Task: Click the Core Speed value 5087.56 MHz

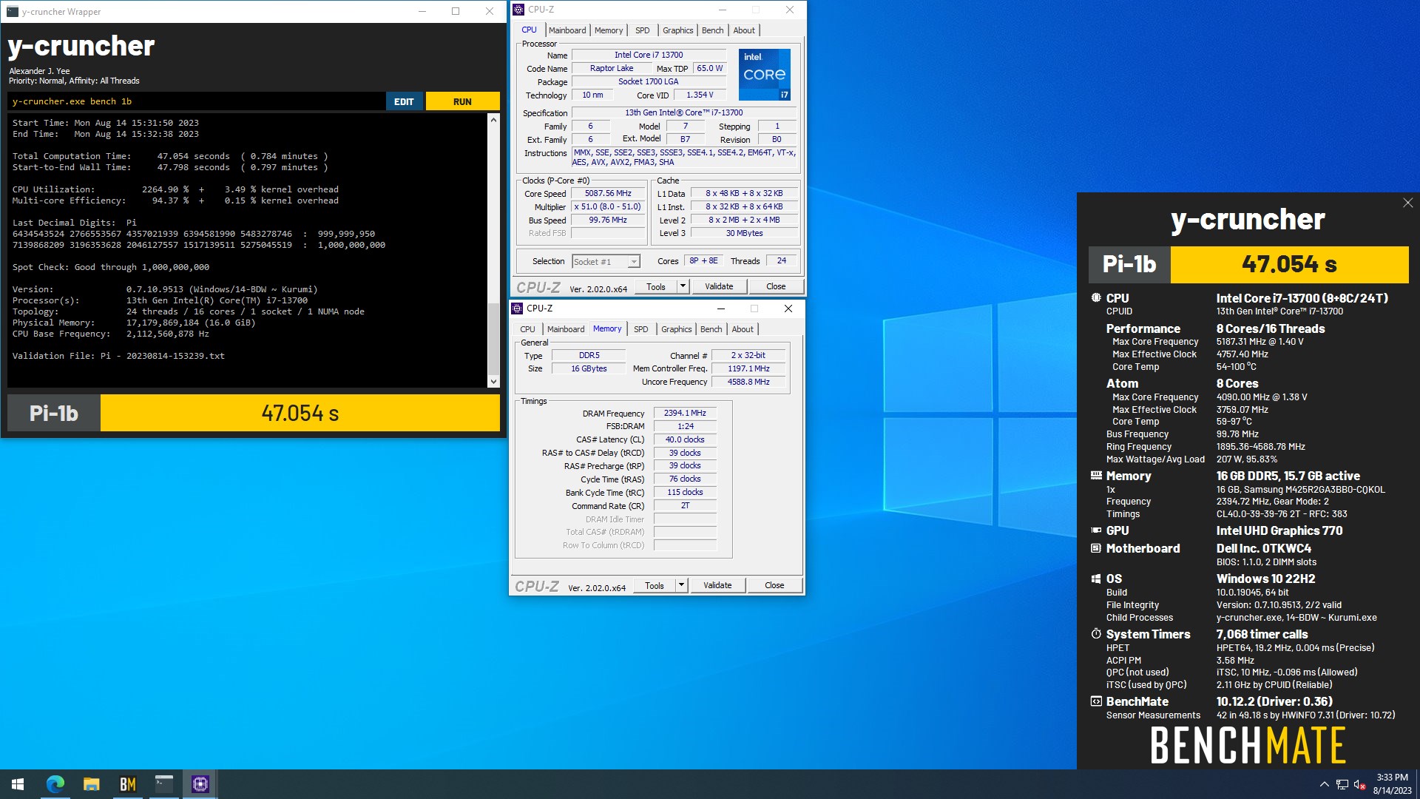Action: click(608, 194)
